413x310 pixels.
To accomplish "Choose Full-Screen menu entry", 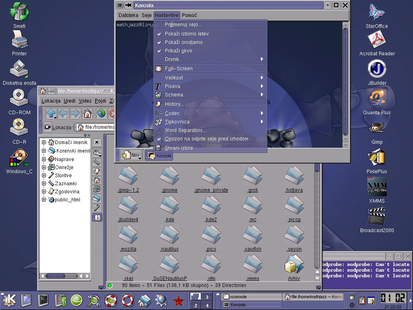I will [210, 69].
